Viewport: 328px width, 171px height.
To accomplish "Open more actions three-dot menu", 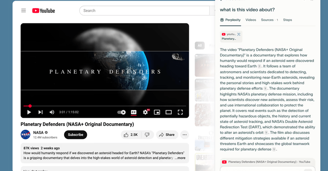I will [x=185, y=135].
